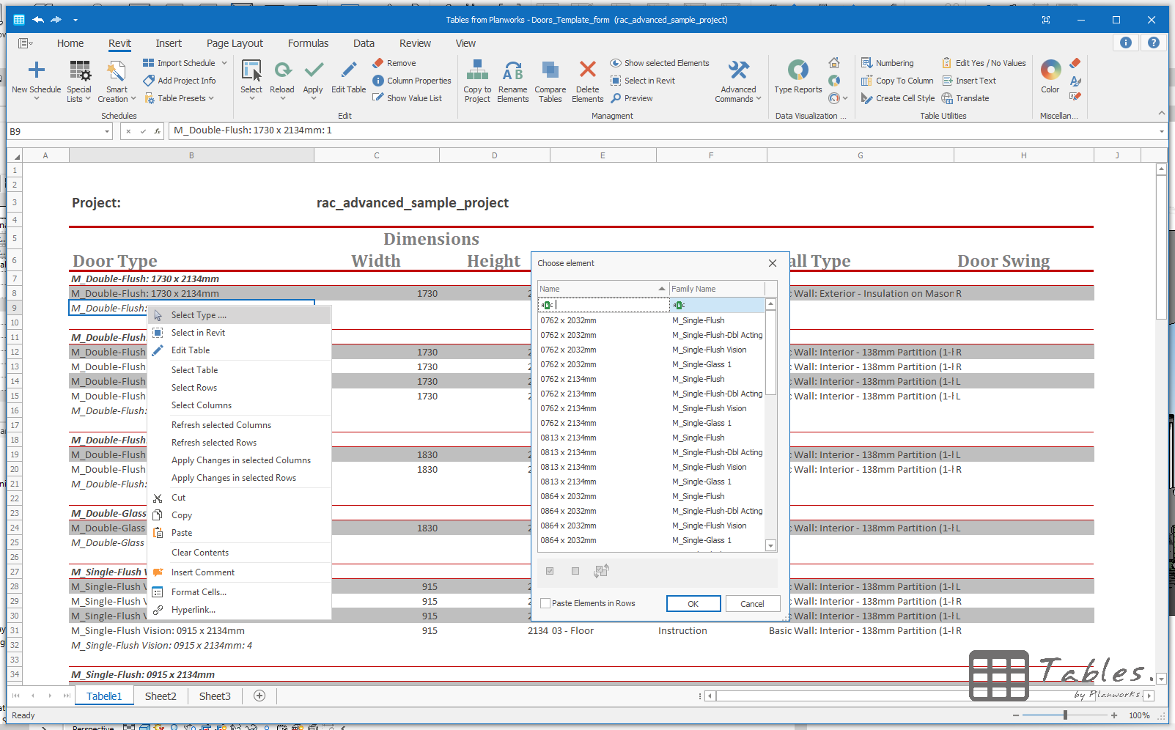This screenshot has width=1175, height=730.
Task: Click the zoom slider handle
Action: pyautogui.click(x=1065, y=715)
